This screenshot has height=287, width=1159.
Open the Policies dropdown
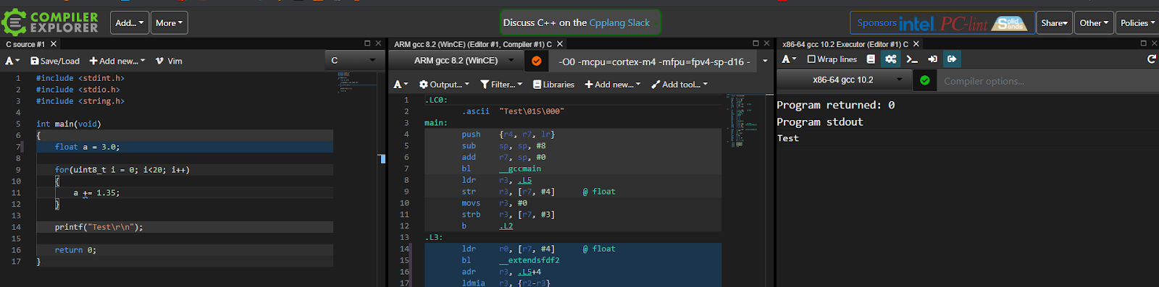[1137, 23]
